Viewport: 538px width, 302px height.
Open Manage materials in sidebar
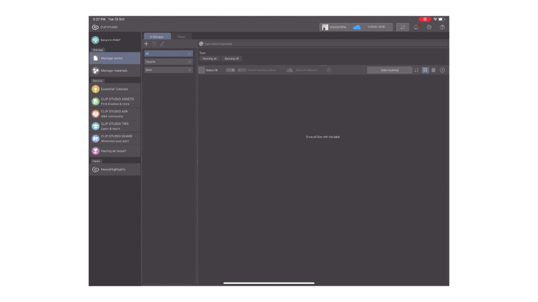[x=115, y=70]
